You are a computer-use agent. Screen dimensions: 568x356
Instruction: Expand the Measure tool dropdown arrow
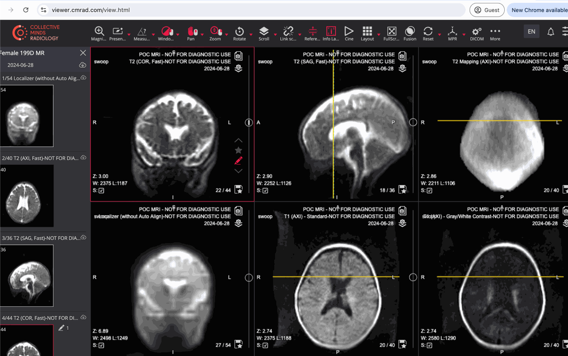pyautogui.click(x=153, y=35)
